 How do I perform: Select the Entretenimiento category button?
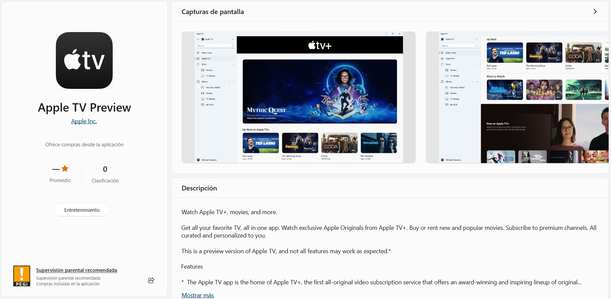click(x=82, y=210)
